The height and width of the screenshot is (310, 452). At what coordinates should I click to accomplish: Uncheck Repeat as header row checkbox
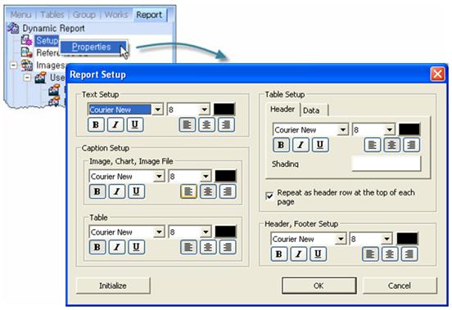click(x=269, y=196)
